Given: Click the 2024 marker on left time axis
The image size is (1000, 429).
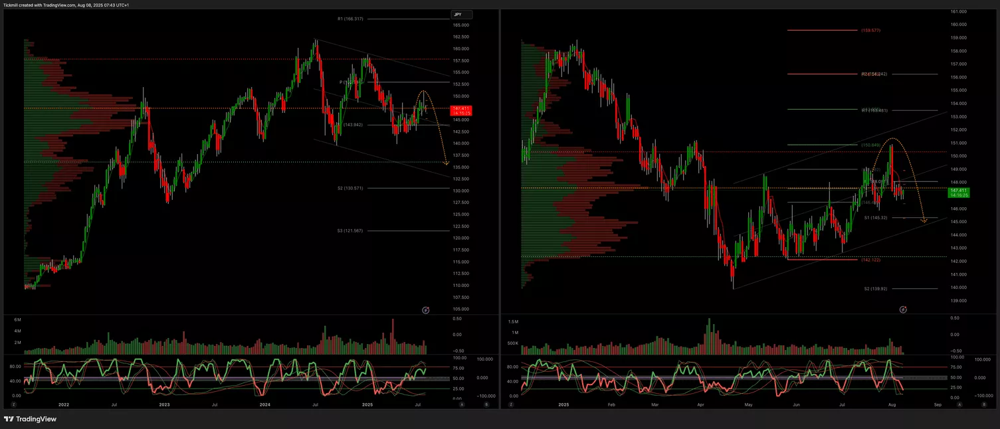Looking at the screenshot, I should [x=264, y=404].
